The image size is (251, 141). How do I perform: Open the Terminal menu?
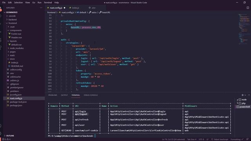click(48, 3)
